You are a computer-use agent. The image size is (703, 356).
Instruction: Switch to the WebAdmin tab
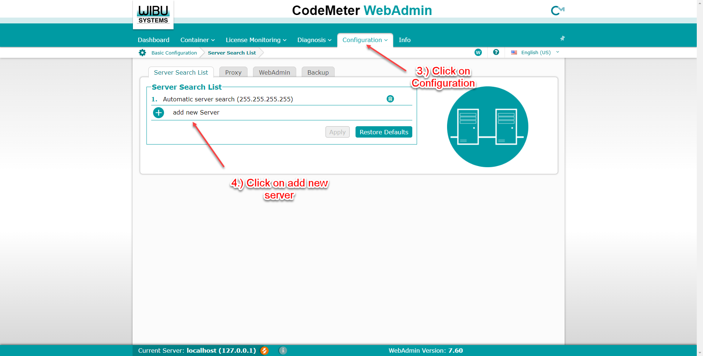pos(275,72)
